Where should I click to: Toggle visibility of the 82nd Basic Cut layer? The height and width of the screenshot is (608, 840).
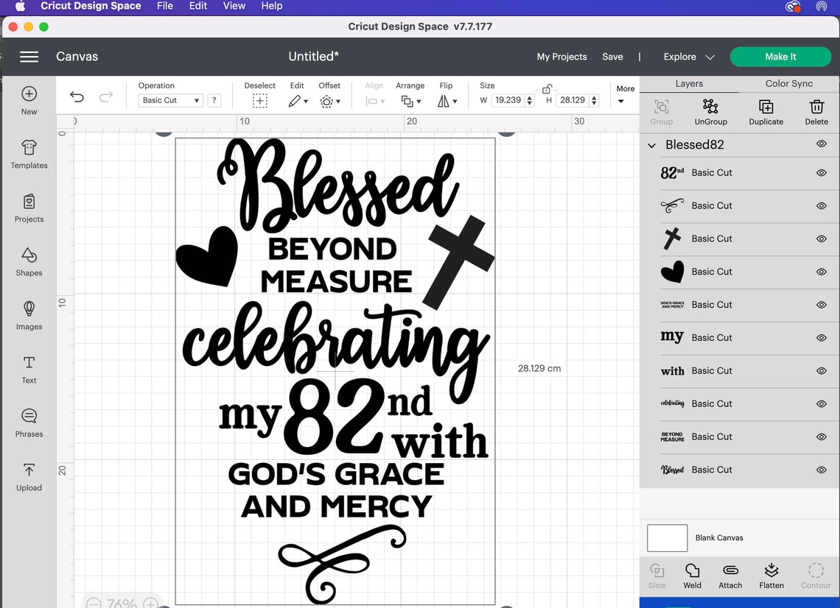[x=821, y=172]
